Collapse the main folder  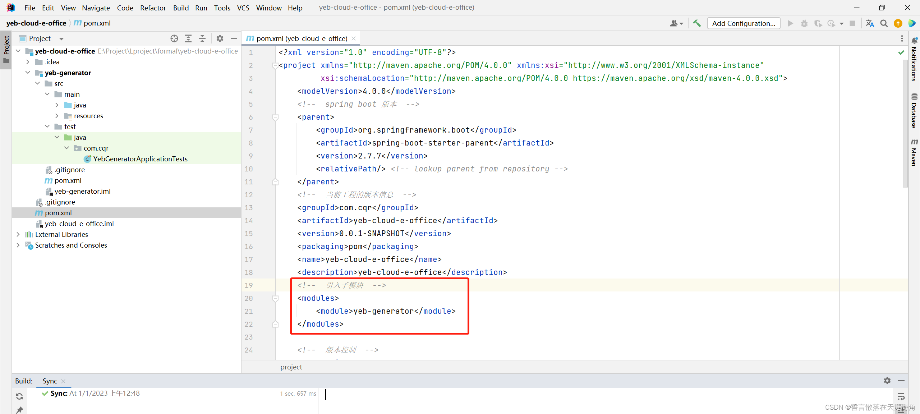click(47, 94)
